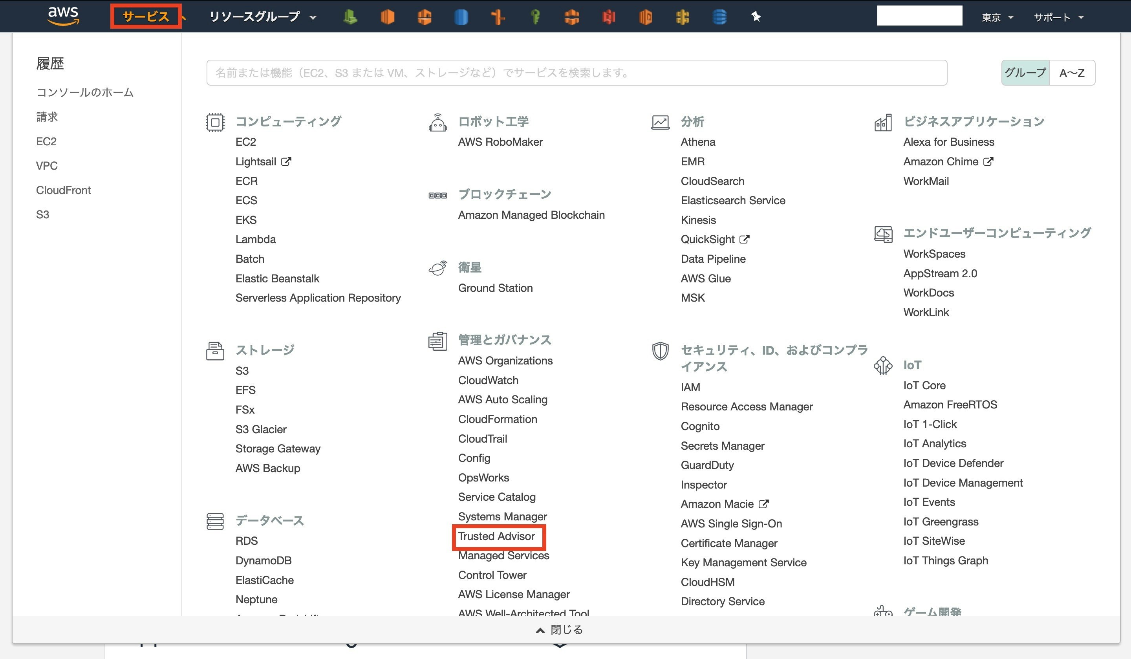The image size is (1131, 659).
Task: Open the サービス menu in the header
Action: pos(146,16)
